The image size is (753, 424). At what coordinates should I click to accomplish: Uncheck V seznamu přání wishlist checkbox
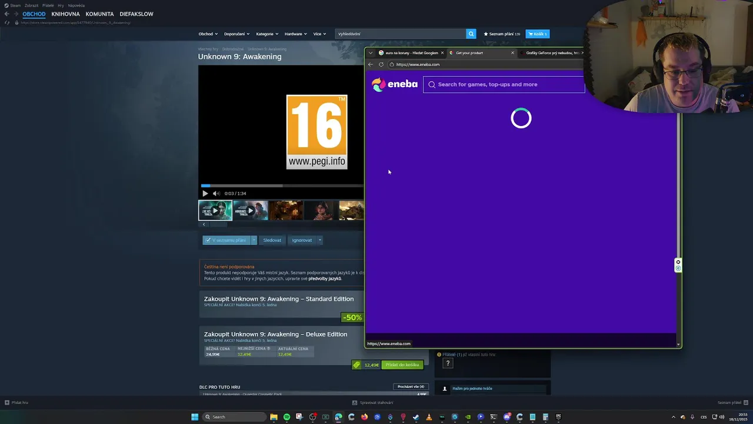208,240
